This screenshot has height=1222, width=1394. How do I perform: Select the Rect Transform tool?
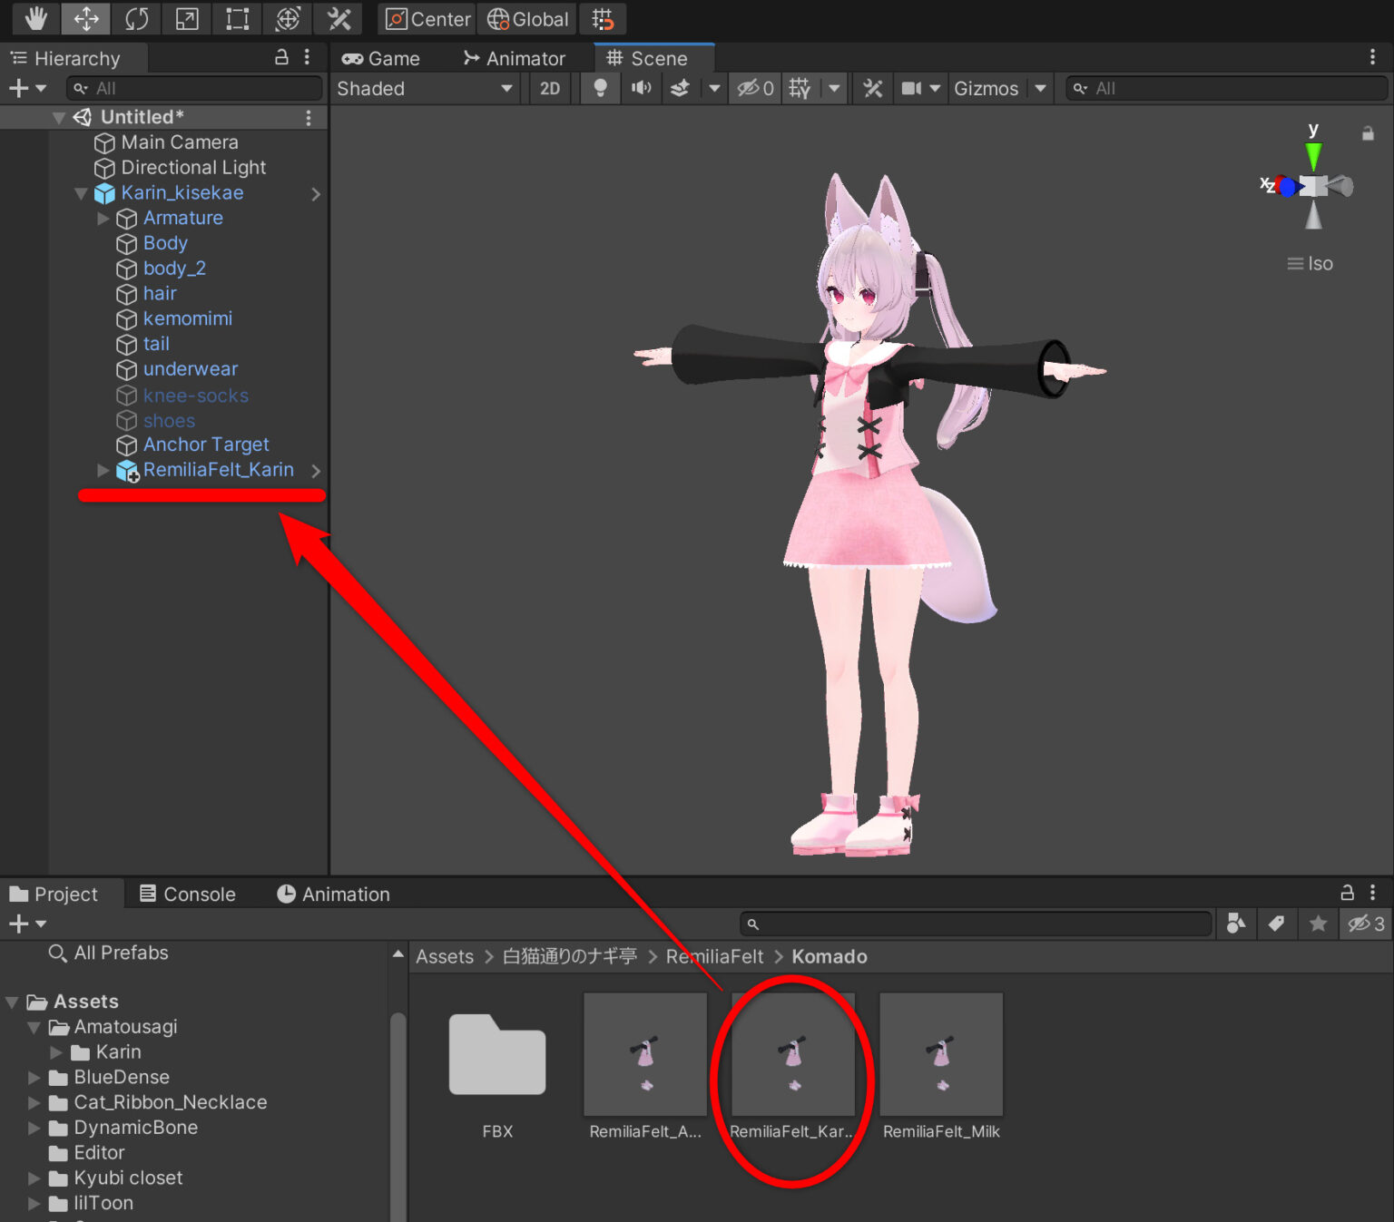pyautogui.click(x=236, y=18)
